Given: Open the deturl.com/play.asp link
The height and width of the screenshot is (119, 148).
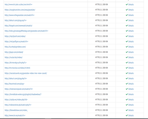Looking at the screenshot, I should pyautogui.click(x=16, y=20).
